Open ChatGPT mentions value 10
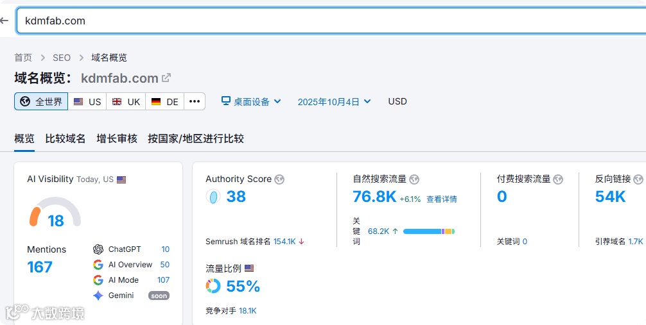The height and width of the screenshot is (325, 646). click(x=165, y=249)
